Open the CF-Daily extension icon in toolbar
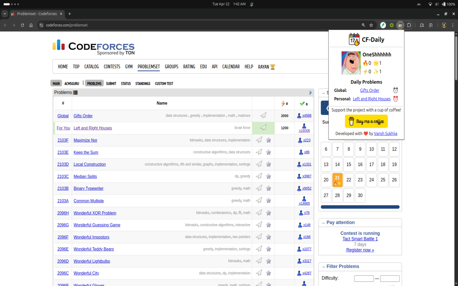Image resolution: width=458 pixels, height=286 pixels. [400, 25]
